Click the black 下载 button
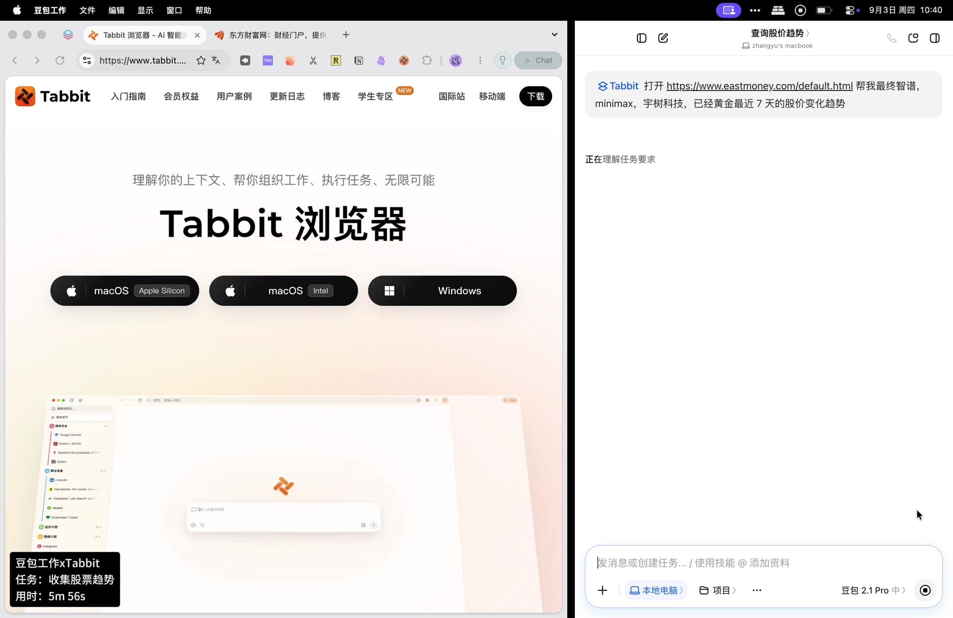 [x=536, y=96]
